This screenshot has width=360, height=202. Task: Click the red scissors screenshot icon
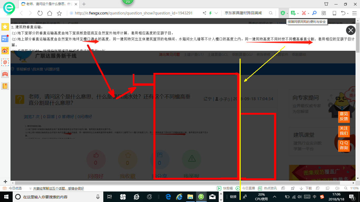point(304,13)
